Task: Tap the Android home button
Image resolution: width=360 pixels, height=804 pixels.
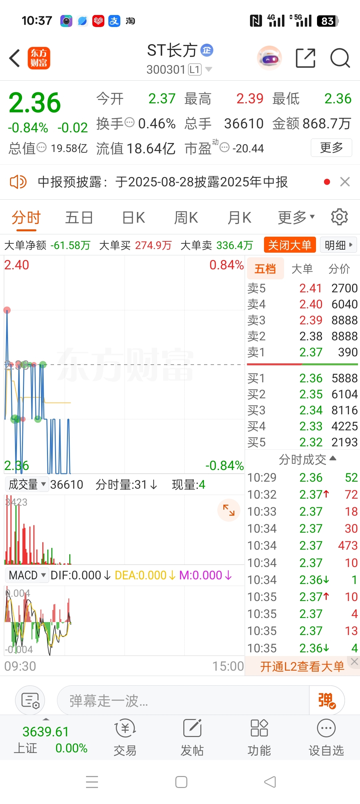Action: pyautogui.click(x=181, y=782)
